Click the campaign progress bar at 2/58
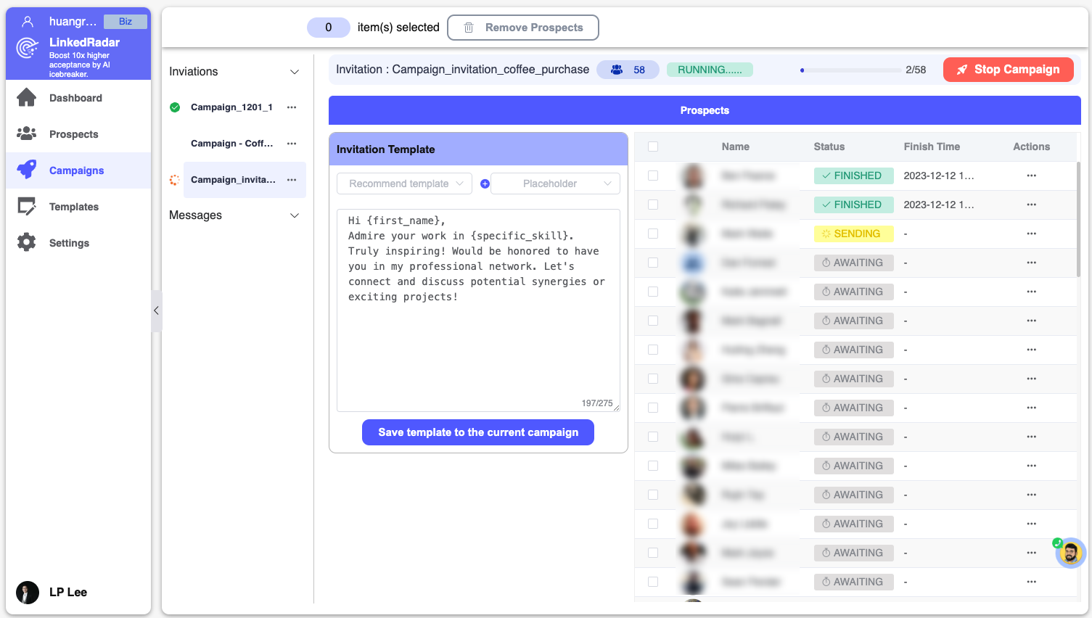 (x=850, y=70)
